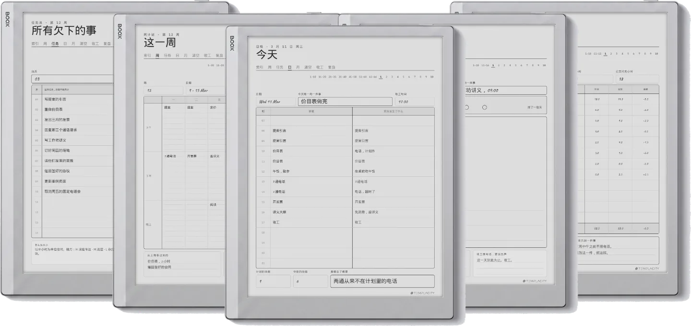This screenshot has height=326, width=691.
Task: Select the rightmost circle on the fourth tablet
Action: [484, 107]
